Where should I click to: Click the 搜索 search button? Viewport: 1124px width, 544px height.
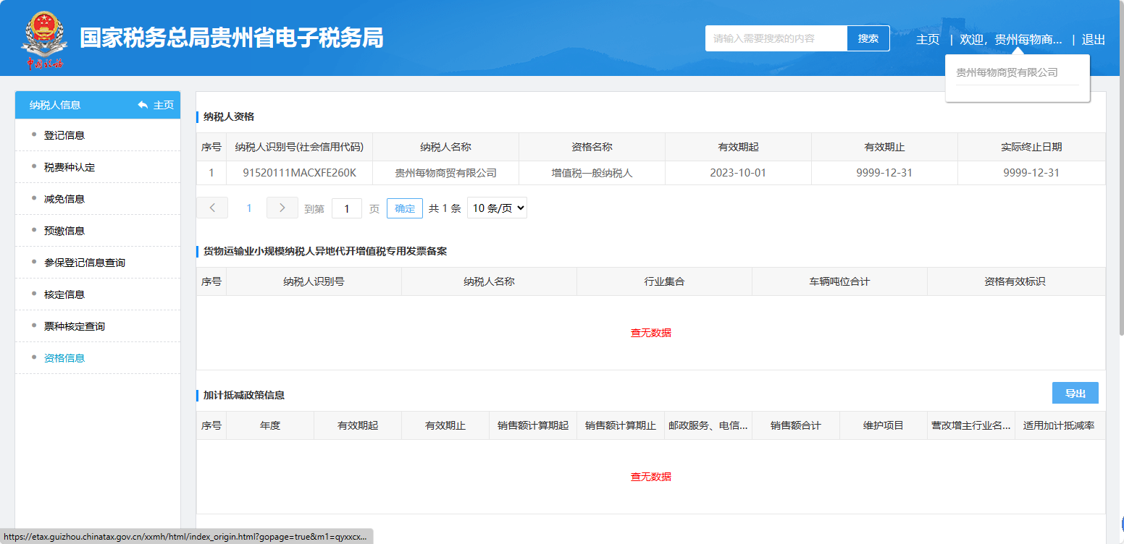pos(868,38)
